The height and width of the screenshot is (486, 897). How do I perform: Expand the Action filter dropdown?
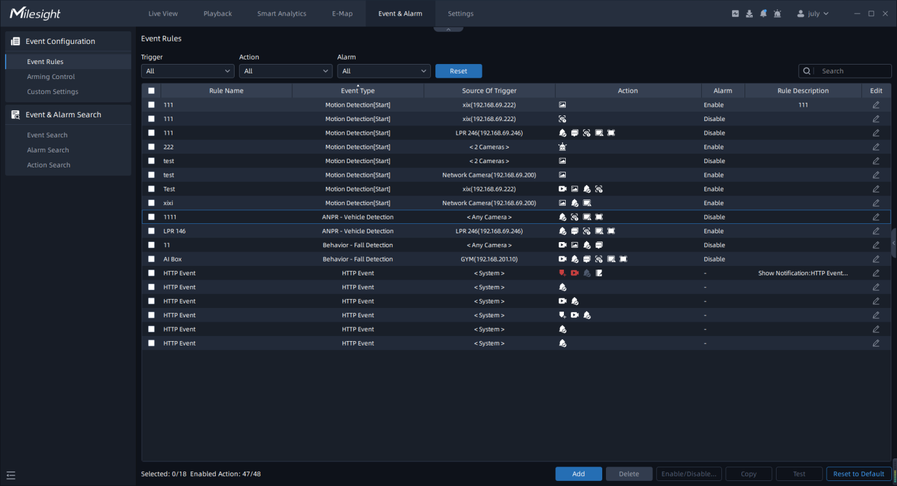coord(285,71)
